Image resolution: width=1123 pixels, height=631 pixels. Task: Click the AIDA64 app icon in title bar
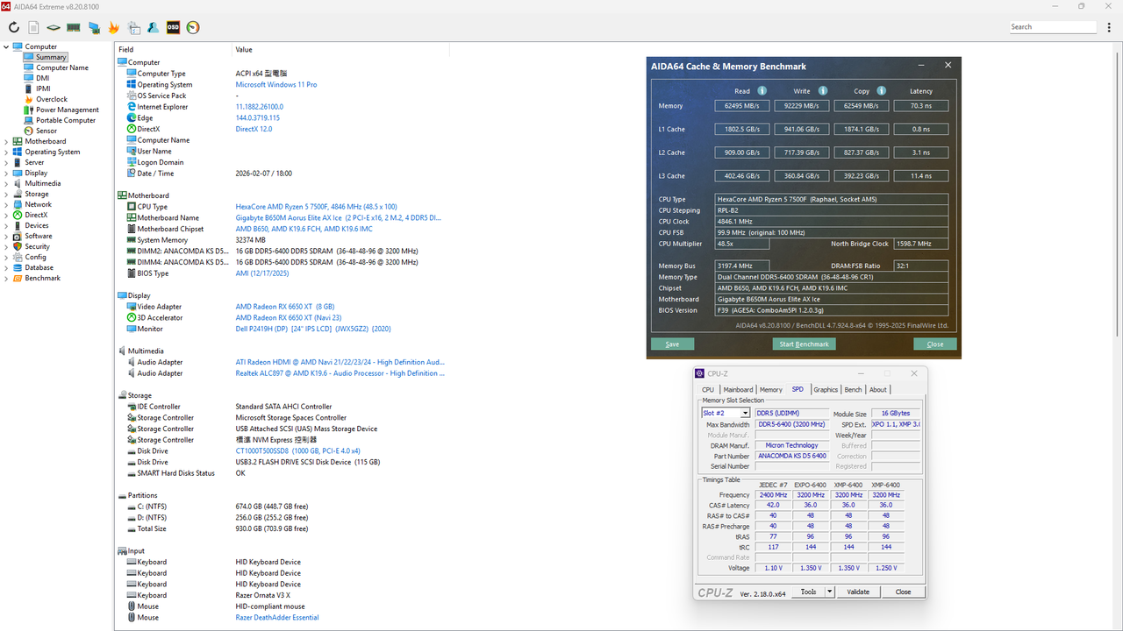tap(6, 6)
